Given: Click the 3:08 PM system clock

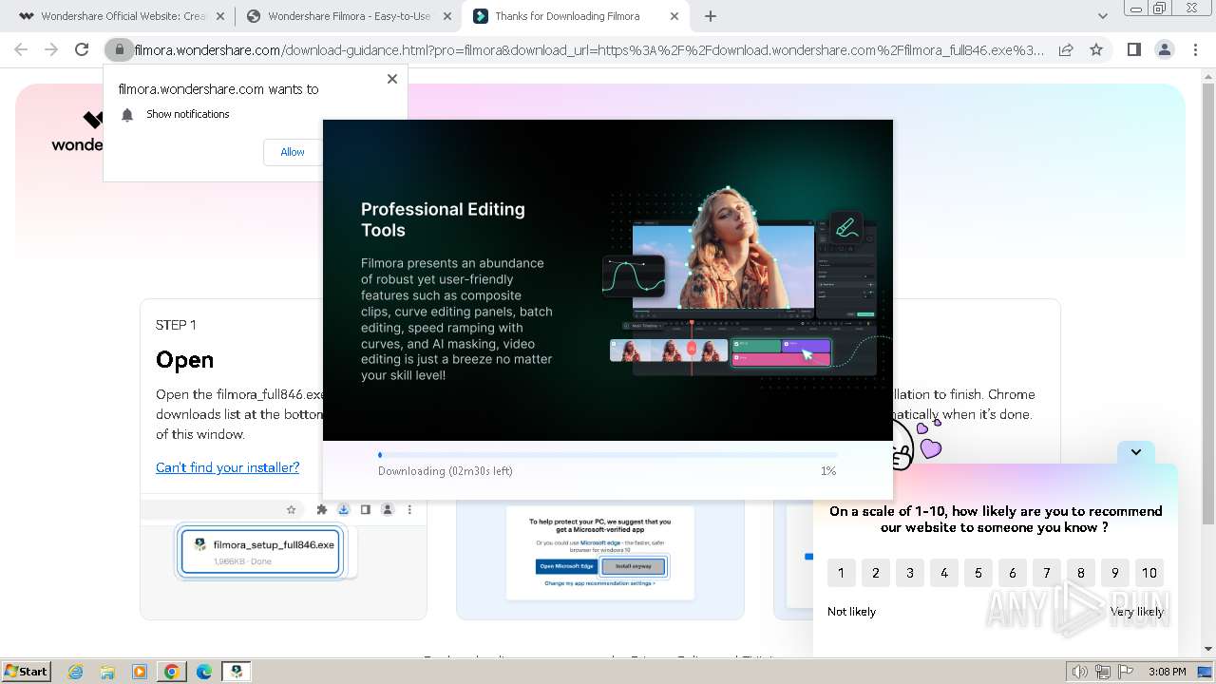Looking at the screenshot, I should point(1167,672).
